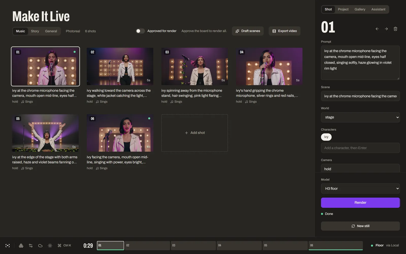Click the Scene input field
The width and height of the screenshot is (406, 254).
(360, 96)
